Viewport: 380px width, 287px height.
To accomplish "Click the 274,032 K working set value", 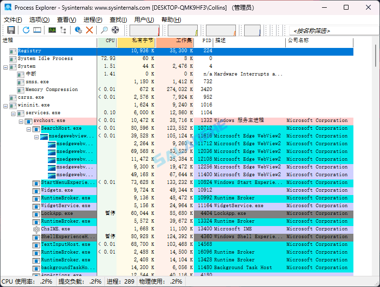I will tap(179, 90).
